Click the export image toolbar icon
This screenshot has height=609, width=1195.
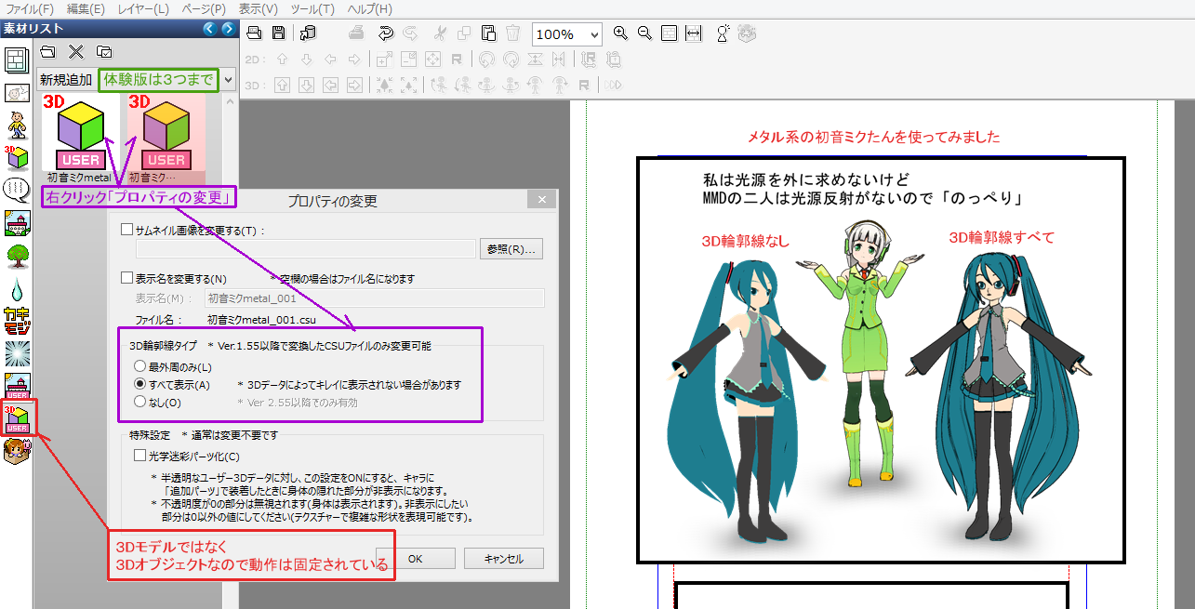[x=309, y=34]
